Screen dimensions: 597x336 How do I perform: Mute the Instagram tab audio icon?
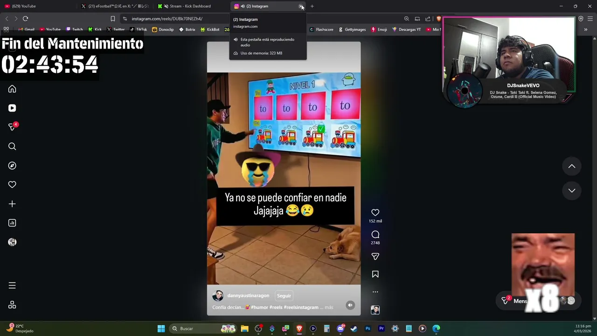pyautogui.click(x=243, y=6)
